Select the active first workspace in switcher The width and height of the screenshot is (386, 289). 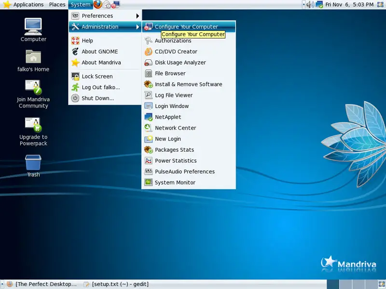click(333, 284)
